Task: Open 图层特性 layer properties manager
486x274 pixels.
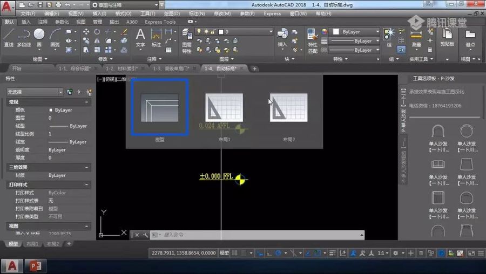Action: point(187,41)
